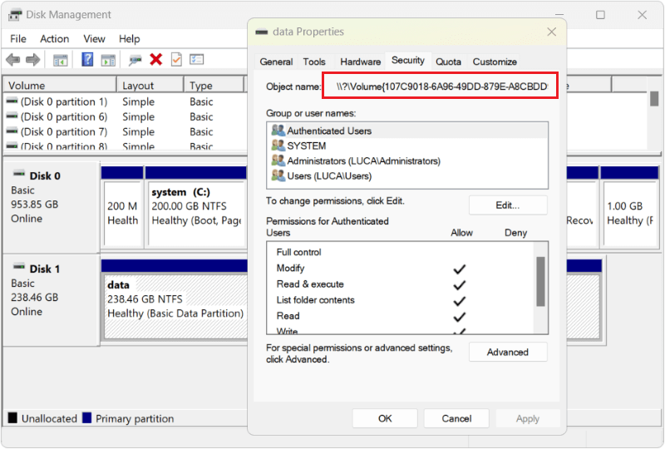Open the File menu
665x449 pixels.
click(17, 39)
